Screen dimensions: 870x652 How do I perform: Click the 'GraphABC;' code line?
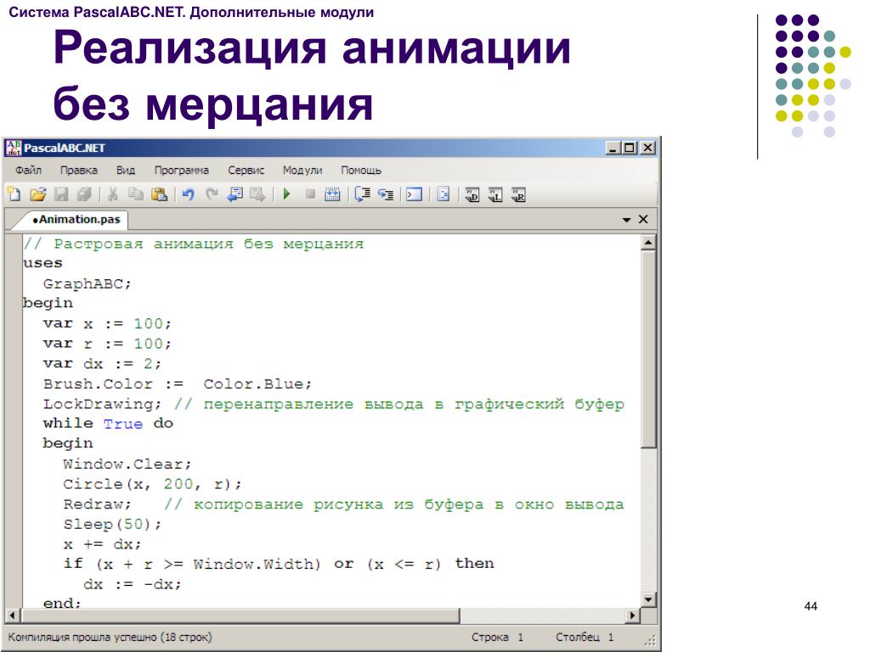click(88, 284)
